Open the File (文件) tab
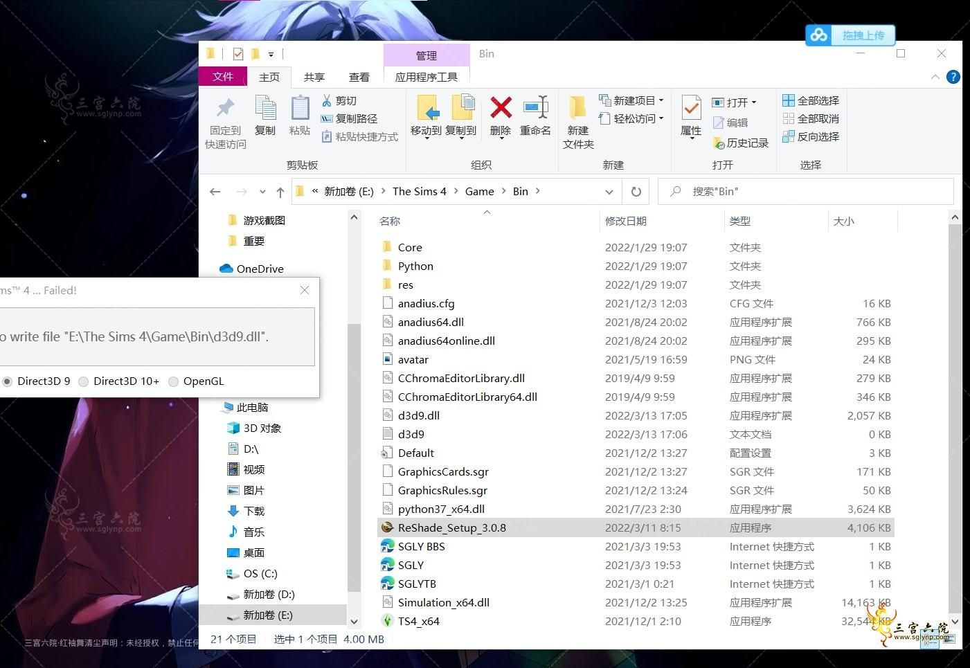 pyautogui.click(x=223, y=76)
